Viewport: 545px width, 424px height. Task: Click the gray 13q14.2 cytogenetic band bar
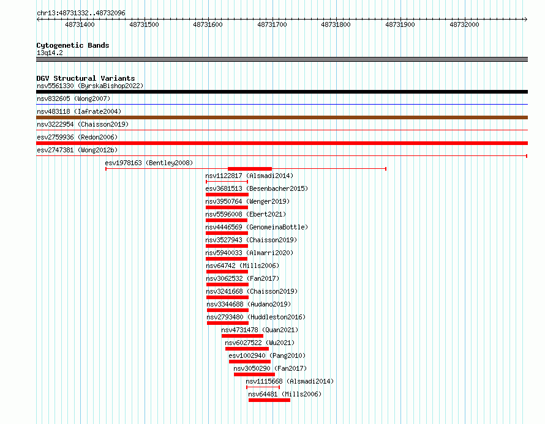(x=282, y=59)
